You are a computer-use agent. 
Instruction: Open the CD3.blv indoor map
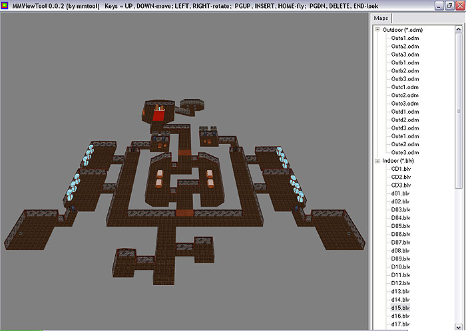(401, 185)
